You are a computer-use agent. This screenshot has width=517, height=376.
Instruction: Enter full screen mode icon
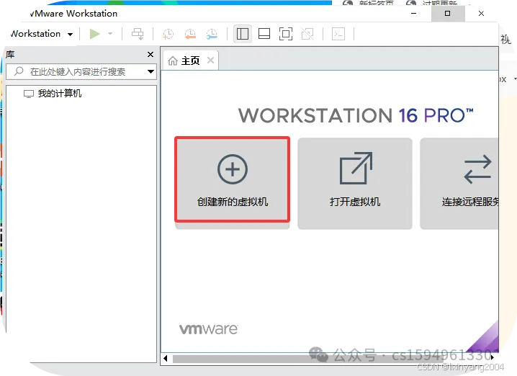click(x=286, y=34)
